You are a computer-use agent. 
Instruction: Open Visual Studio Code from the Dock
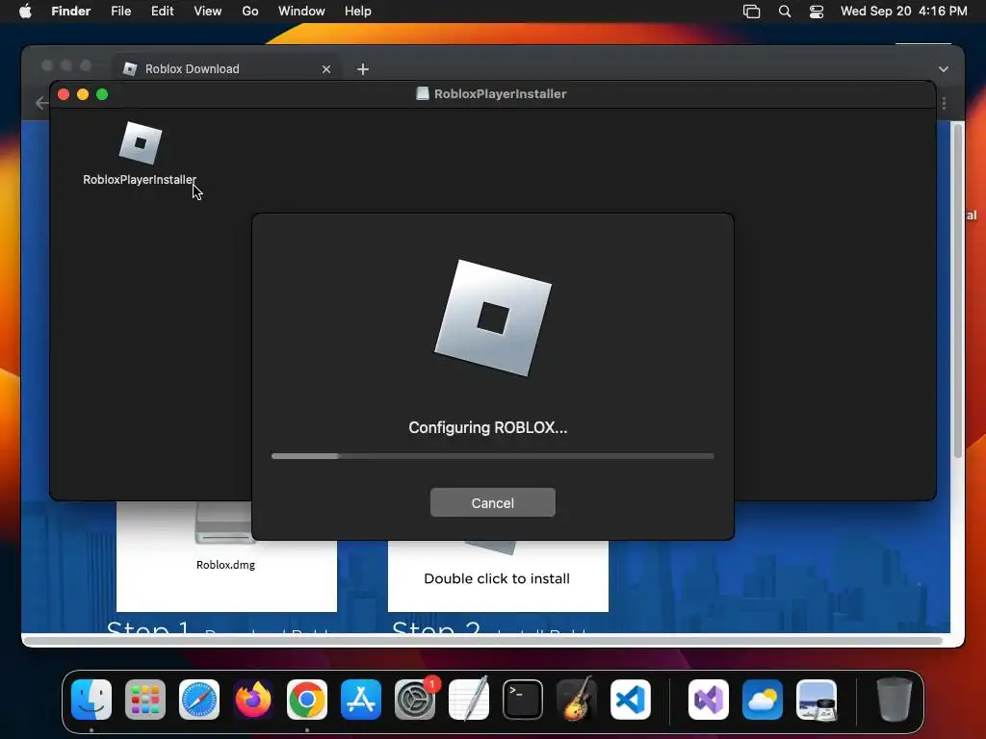[x=631, y=700]
